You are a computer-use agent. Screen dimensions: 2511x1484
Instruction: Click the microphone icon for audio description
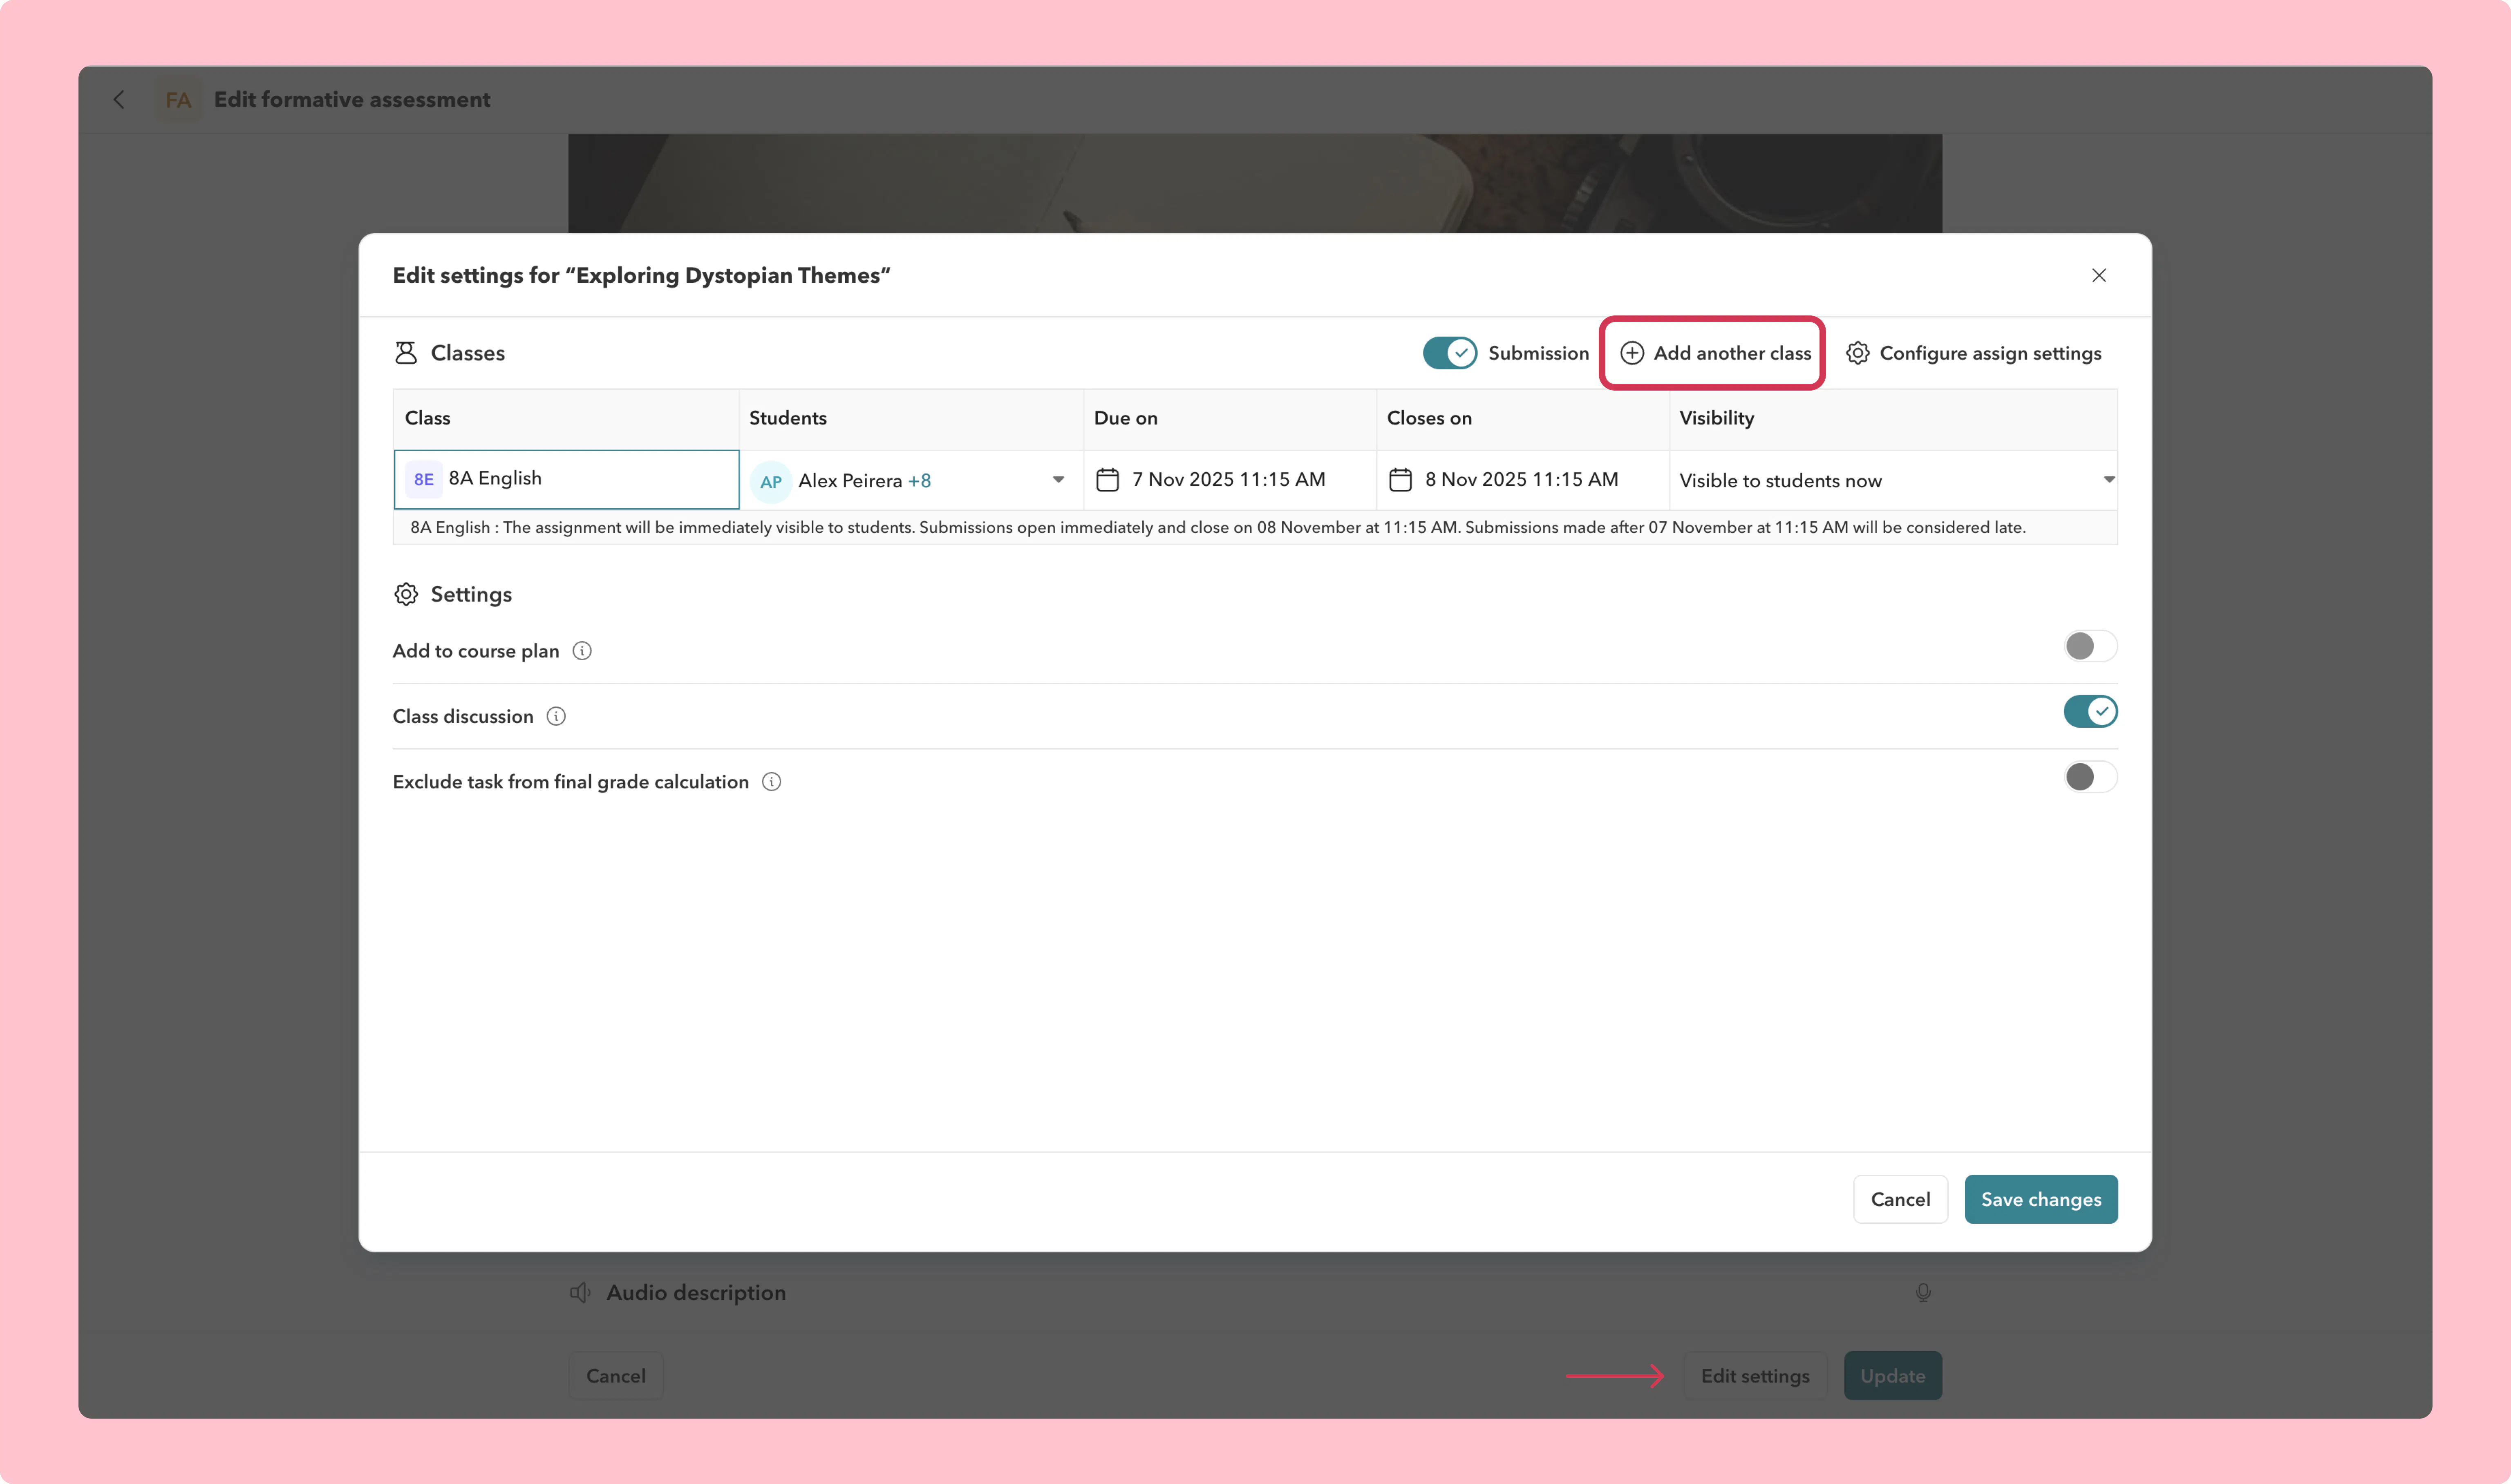[x=1922, y=1293]
